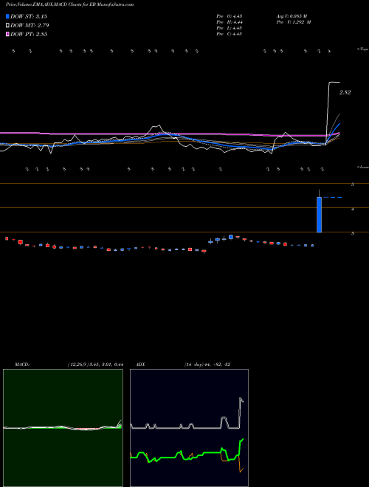Click the last top marker arrow at right
369x487 pixels.
[330, 51]
